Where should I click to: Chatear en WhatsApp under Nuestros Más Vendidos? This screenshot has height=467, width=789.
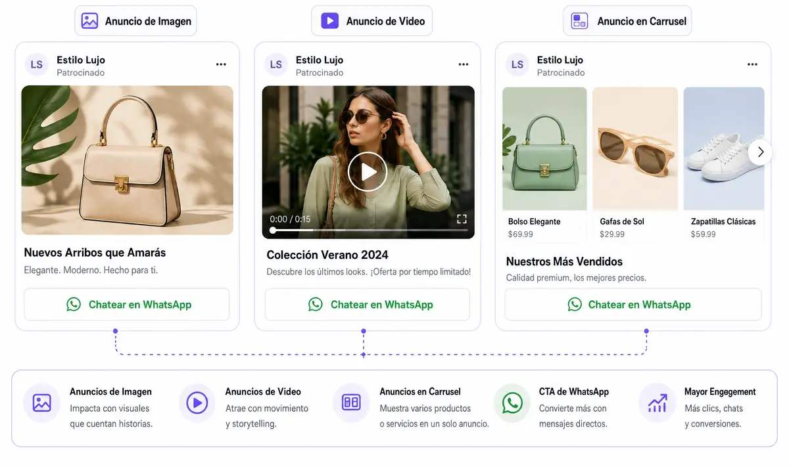633,304
